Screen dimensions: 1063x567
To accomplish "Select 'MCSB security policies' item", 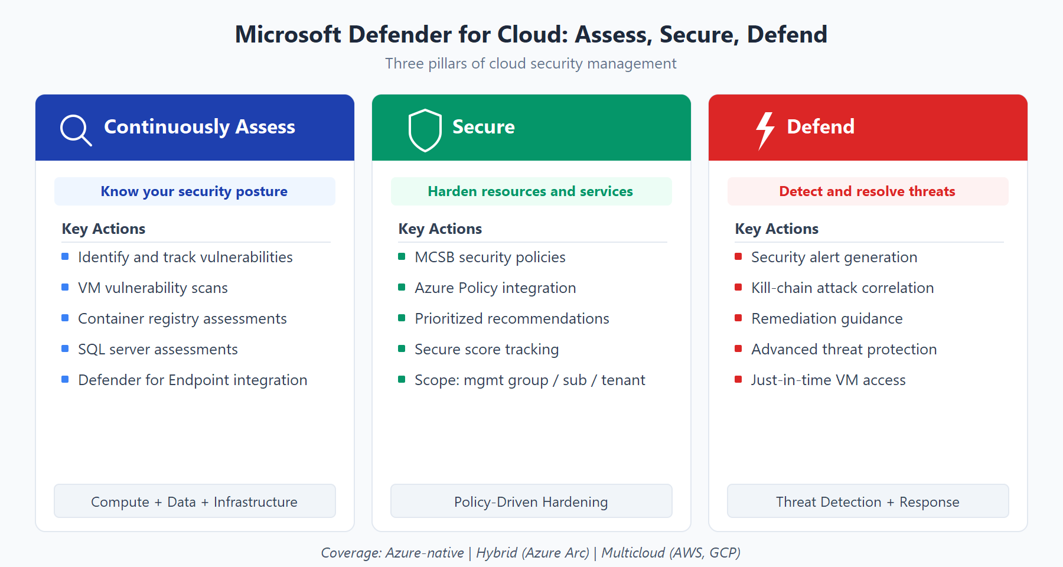I will pyautogui.click(x=490, y=258).
